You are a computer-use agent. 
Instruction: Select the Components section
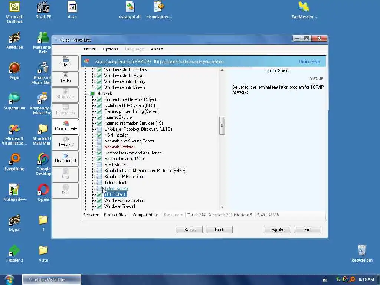click(x=65, y=126)
